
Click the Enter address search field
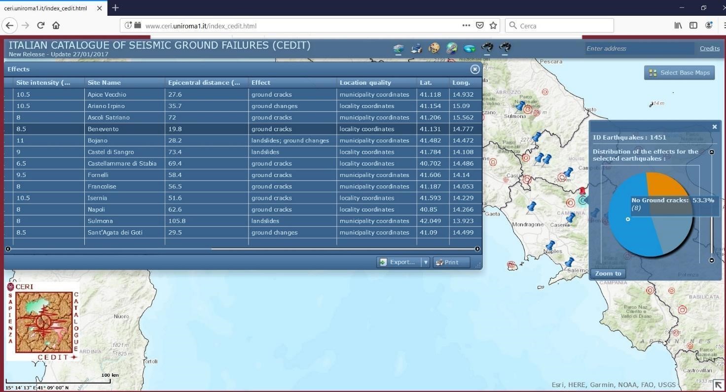[639, 48]
